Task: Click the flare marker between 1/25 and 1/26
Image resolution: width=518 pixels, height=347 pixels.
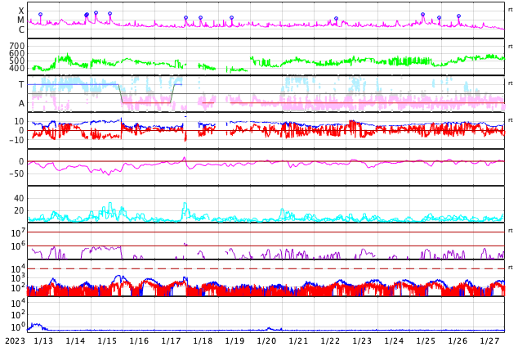Action: coord(439,18)
